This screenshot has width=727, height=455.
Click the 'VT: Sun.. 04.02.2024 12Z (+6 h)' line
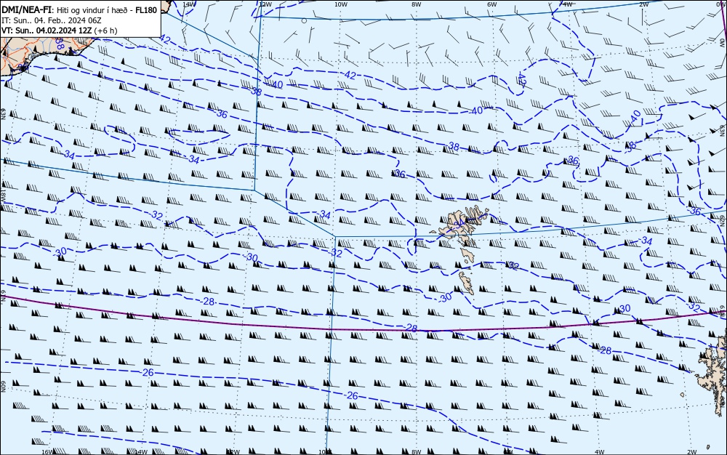coord(60,31)
